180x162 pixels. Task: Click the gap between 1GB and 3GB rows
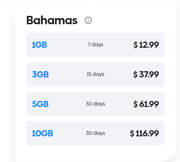coord(96,60)
